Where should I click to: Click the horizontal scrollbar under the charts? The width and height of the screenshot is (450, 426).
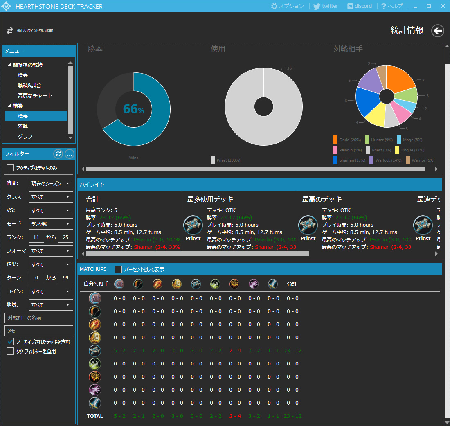pos(256,169)
